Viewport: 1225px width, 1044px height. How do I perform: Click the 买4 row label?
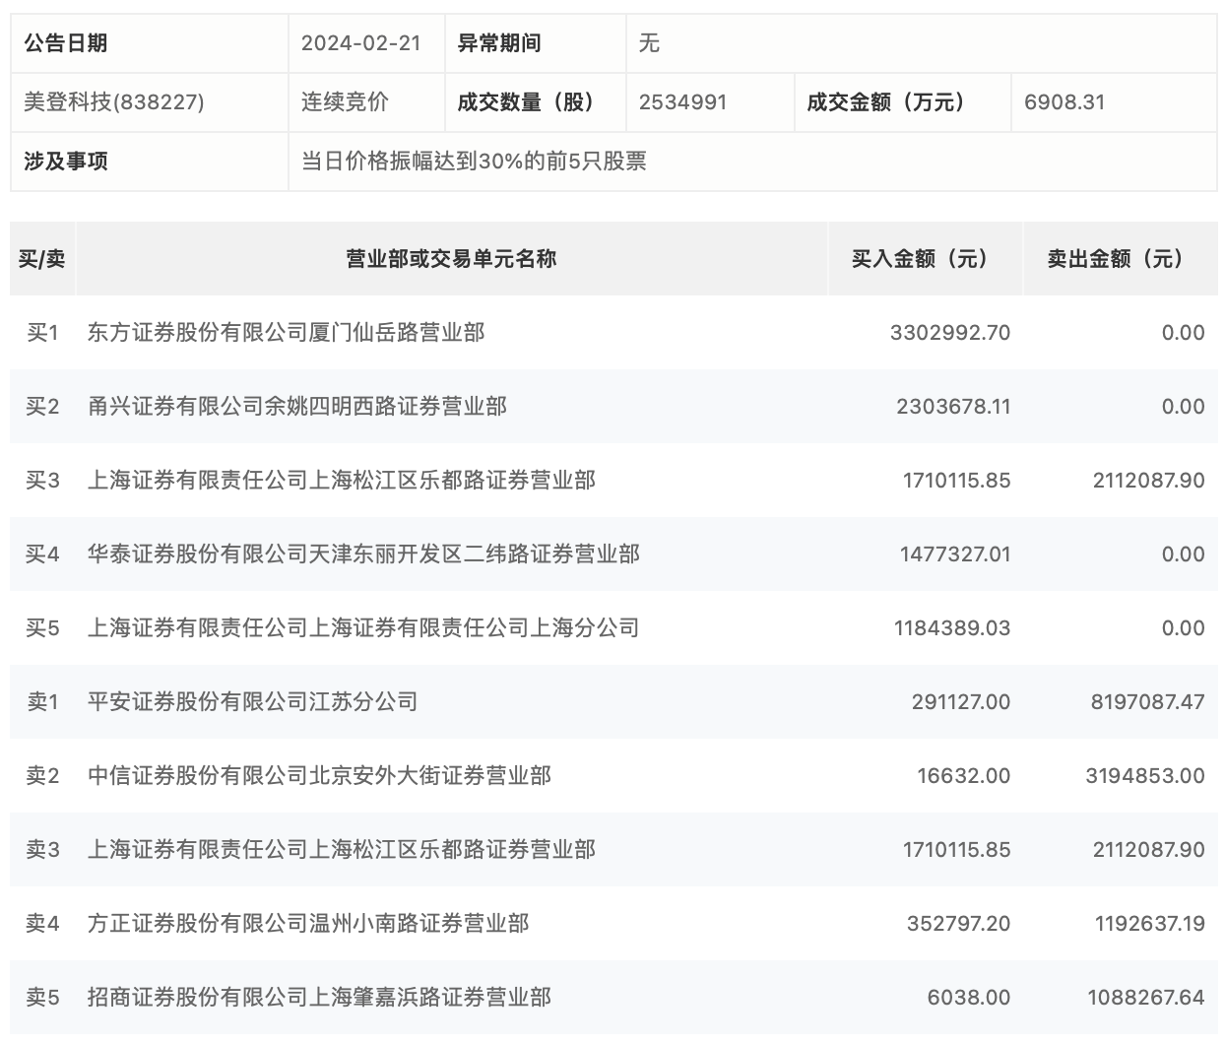point(42,555)
